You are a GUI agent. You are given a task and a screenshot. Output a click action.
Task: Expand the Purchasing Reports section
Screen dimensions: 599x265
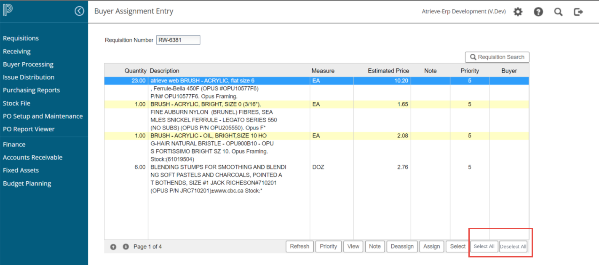pos(31,90)
